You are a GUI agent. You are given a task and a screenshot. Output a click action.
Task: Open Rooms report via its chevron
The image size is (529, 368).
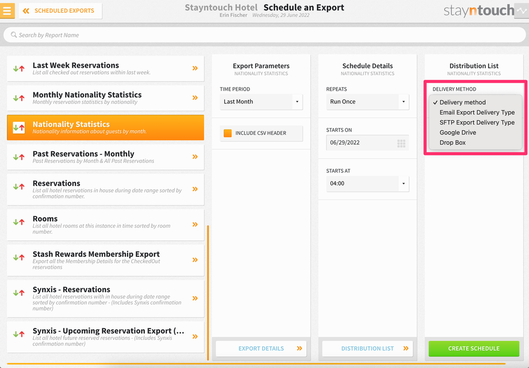(195, 224)
